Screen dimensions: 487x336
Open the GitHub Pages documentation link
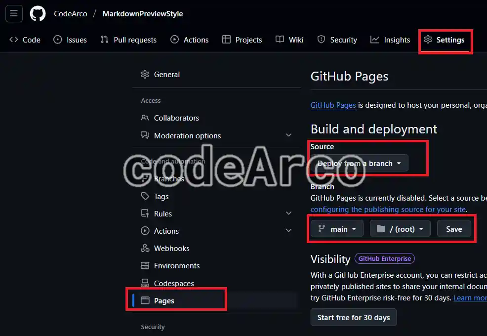333,105
